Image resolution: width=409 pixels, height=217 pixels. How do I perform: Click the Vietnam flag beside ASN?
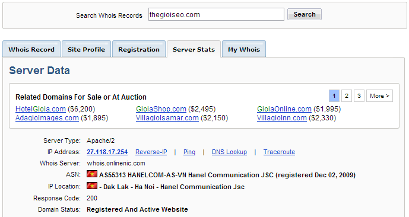(x=92, y=174)
